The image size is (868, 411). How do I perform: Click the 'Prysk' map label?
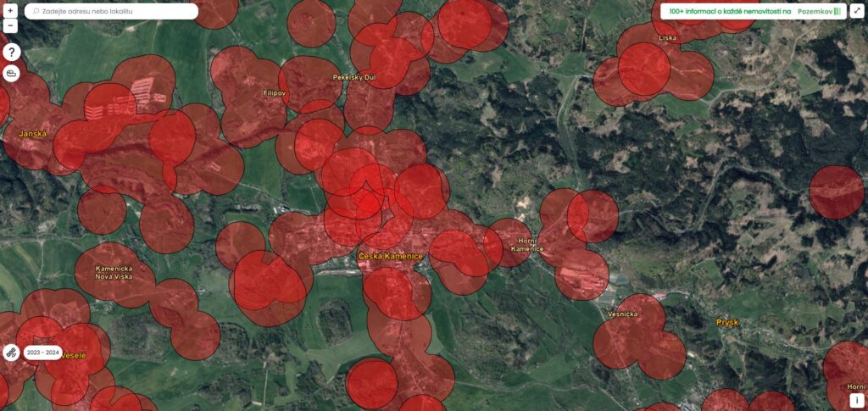(x=726, y=322)
